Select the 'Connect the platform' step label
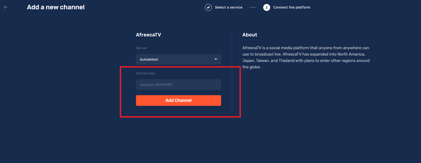421x163 pixels. click(x=292, y=7)
